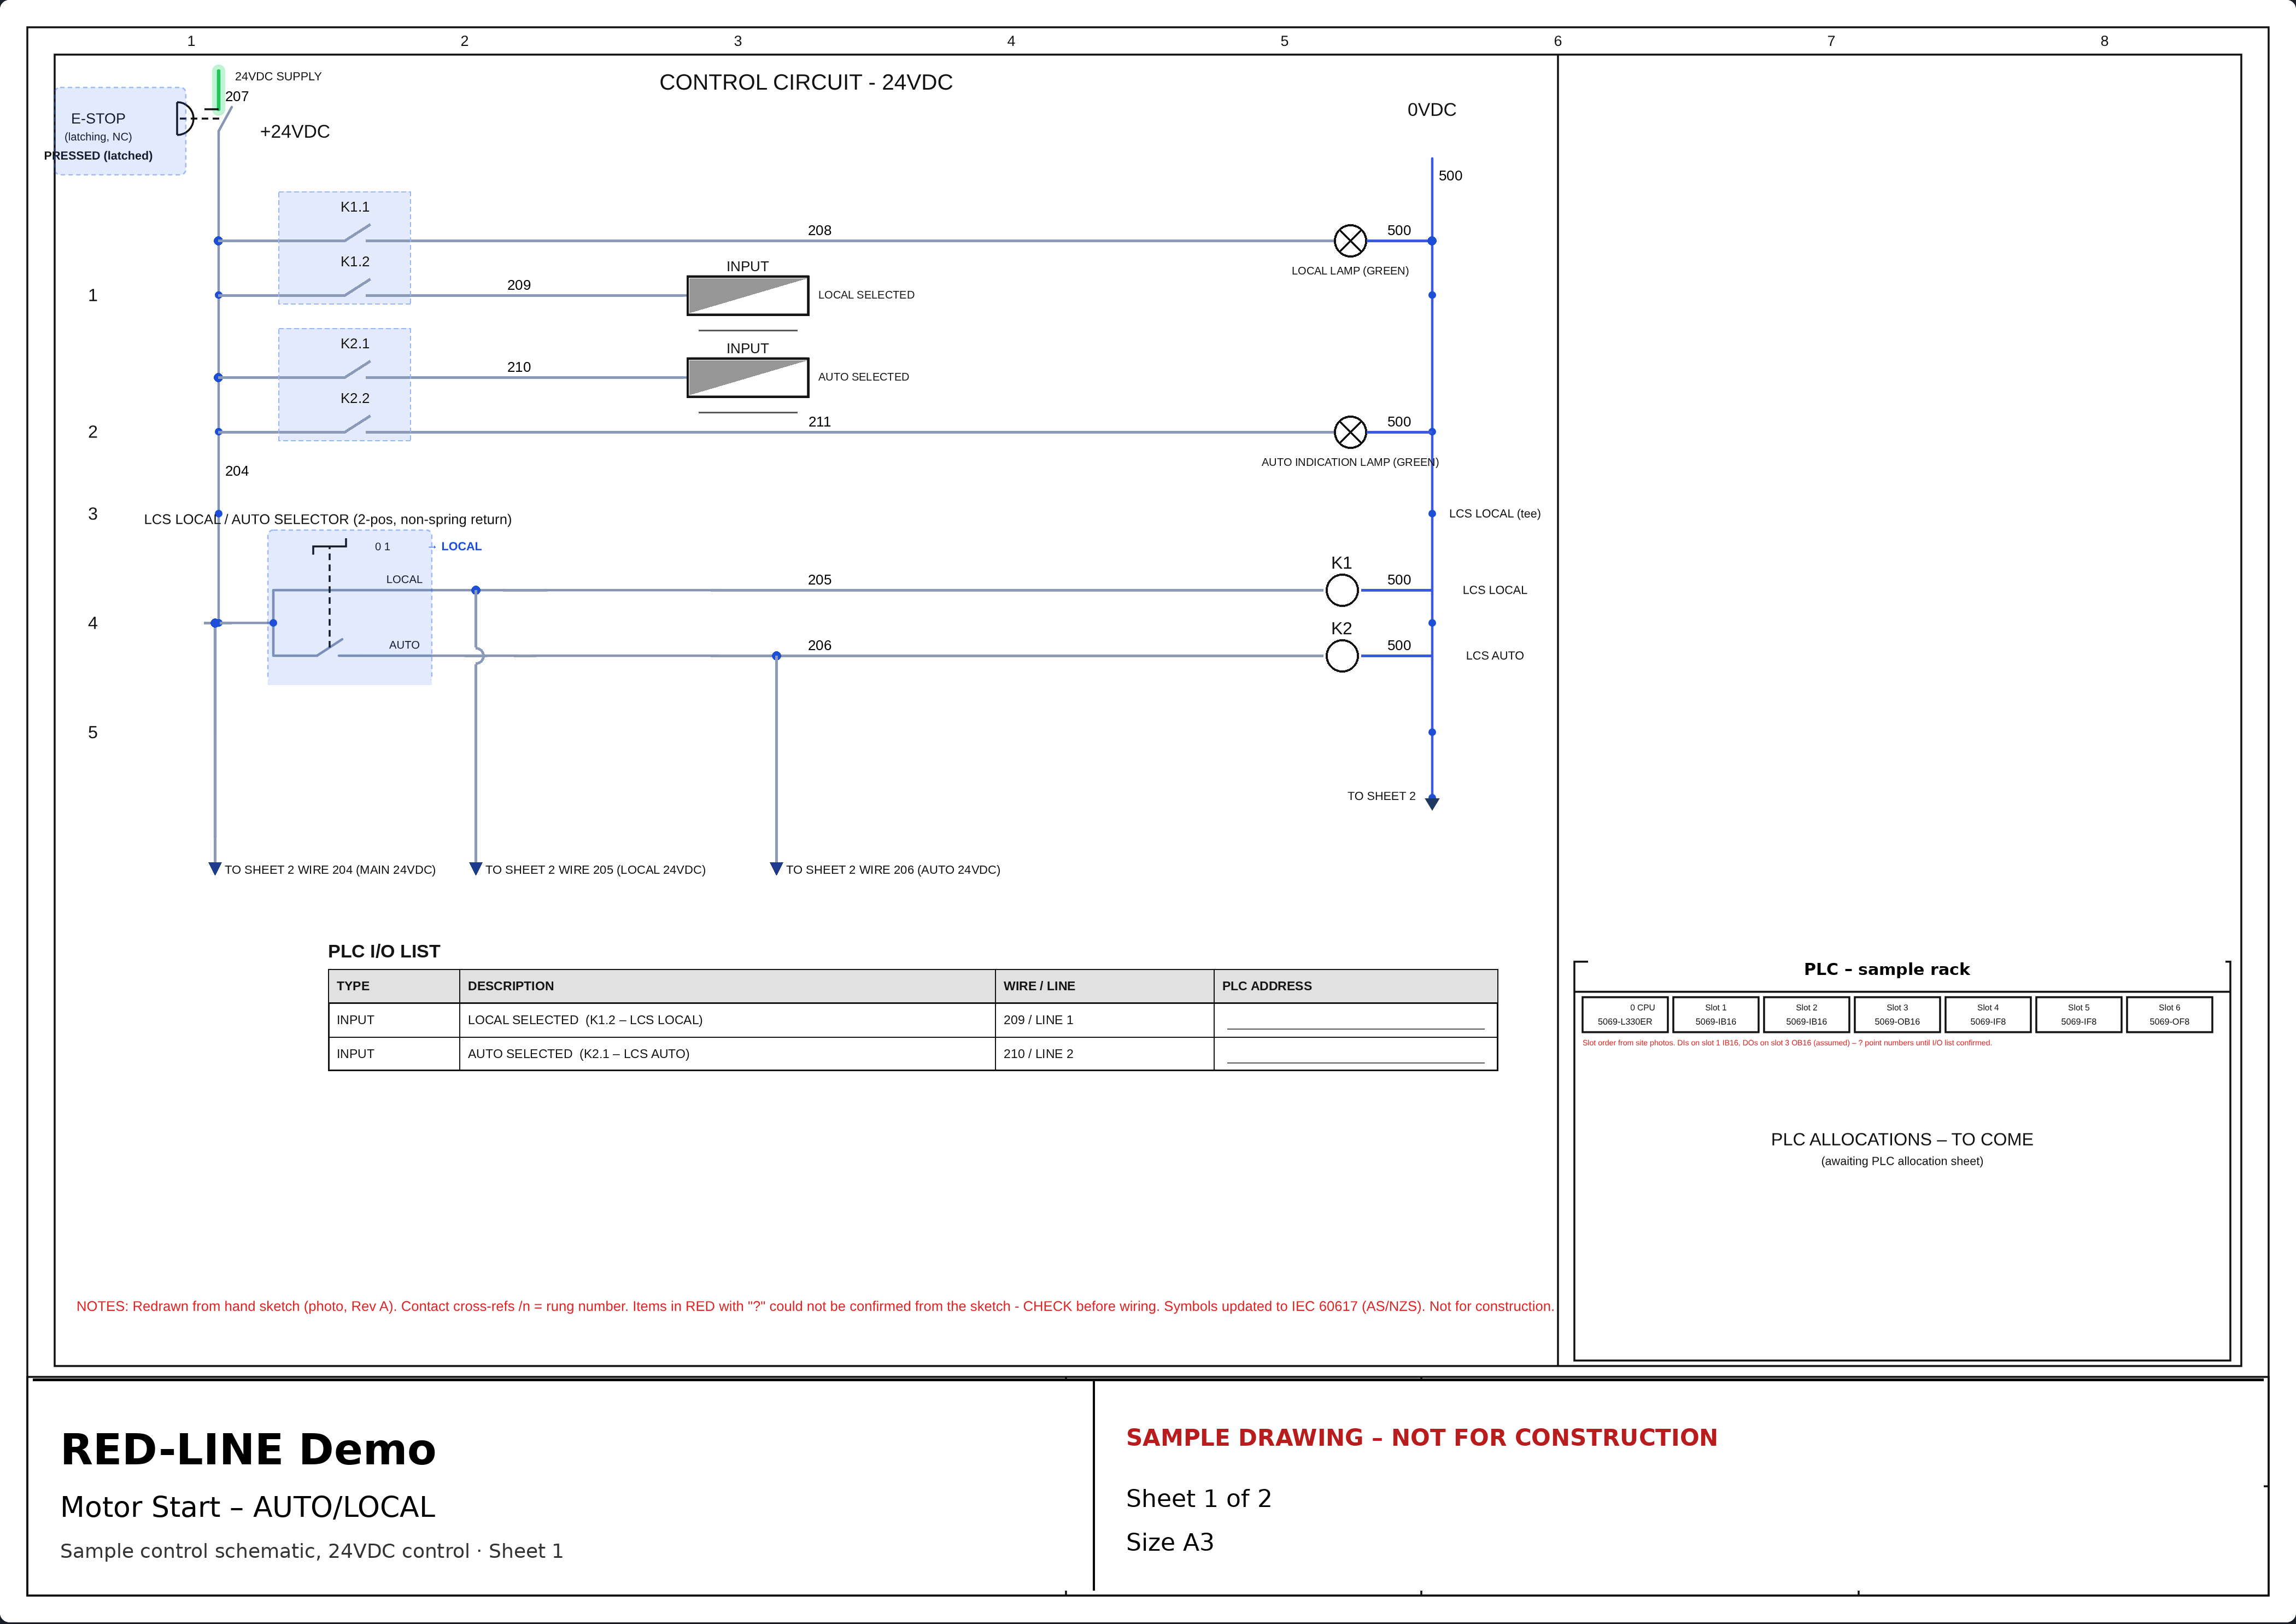Click the K1.1 contact symbol
This screenshot has height=1624, width=2296.
click(x=356, y=234)
